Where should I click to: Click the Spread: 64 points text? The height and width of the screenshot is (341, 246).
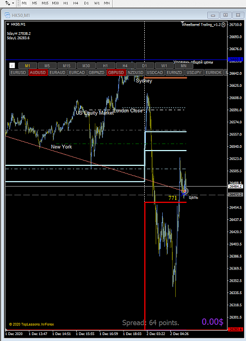click(151, 323)
